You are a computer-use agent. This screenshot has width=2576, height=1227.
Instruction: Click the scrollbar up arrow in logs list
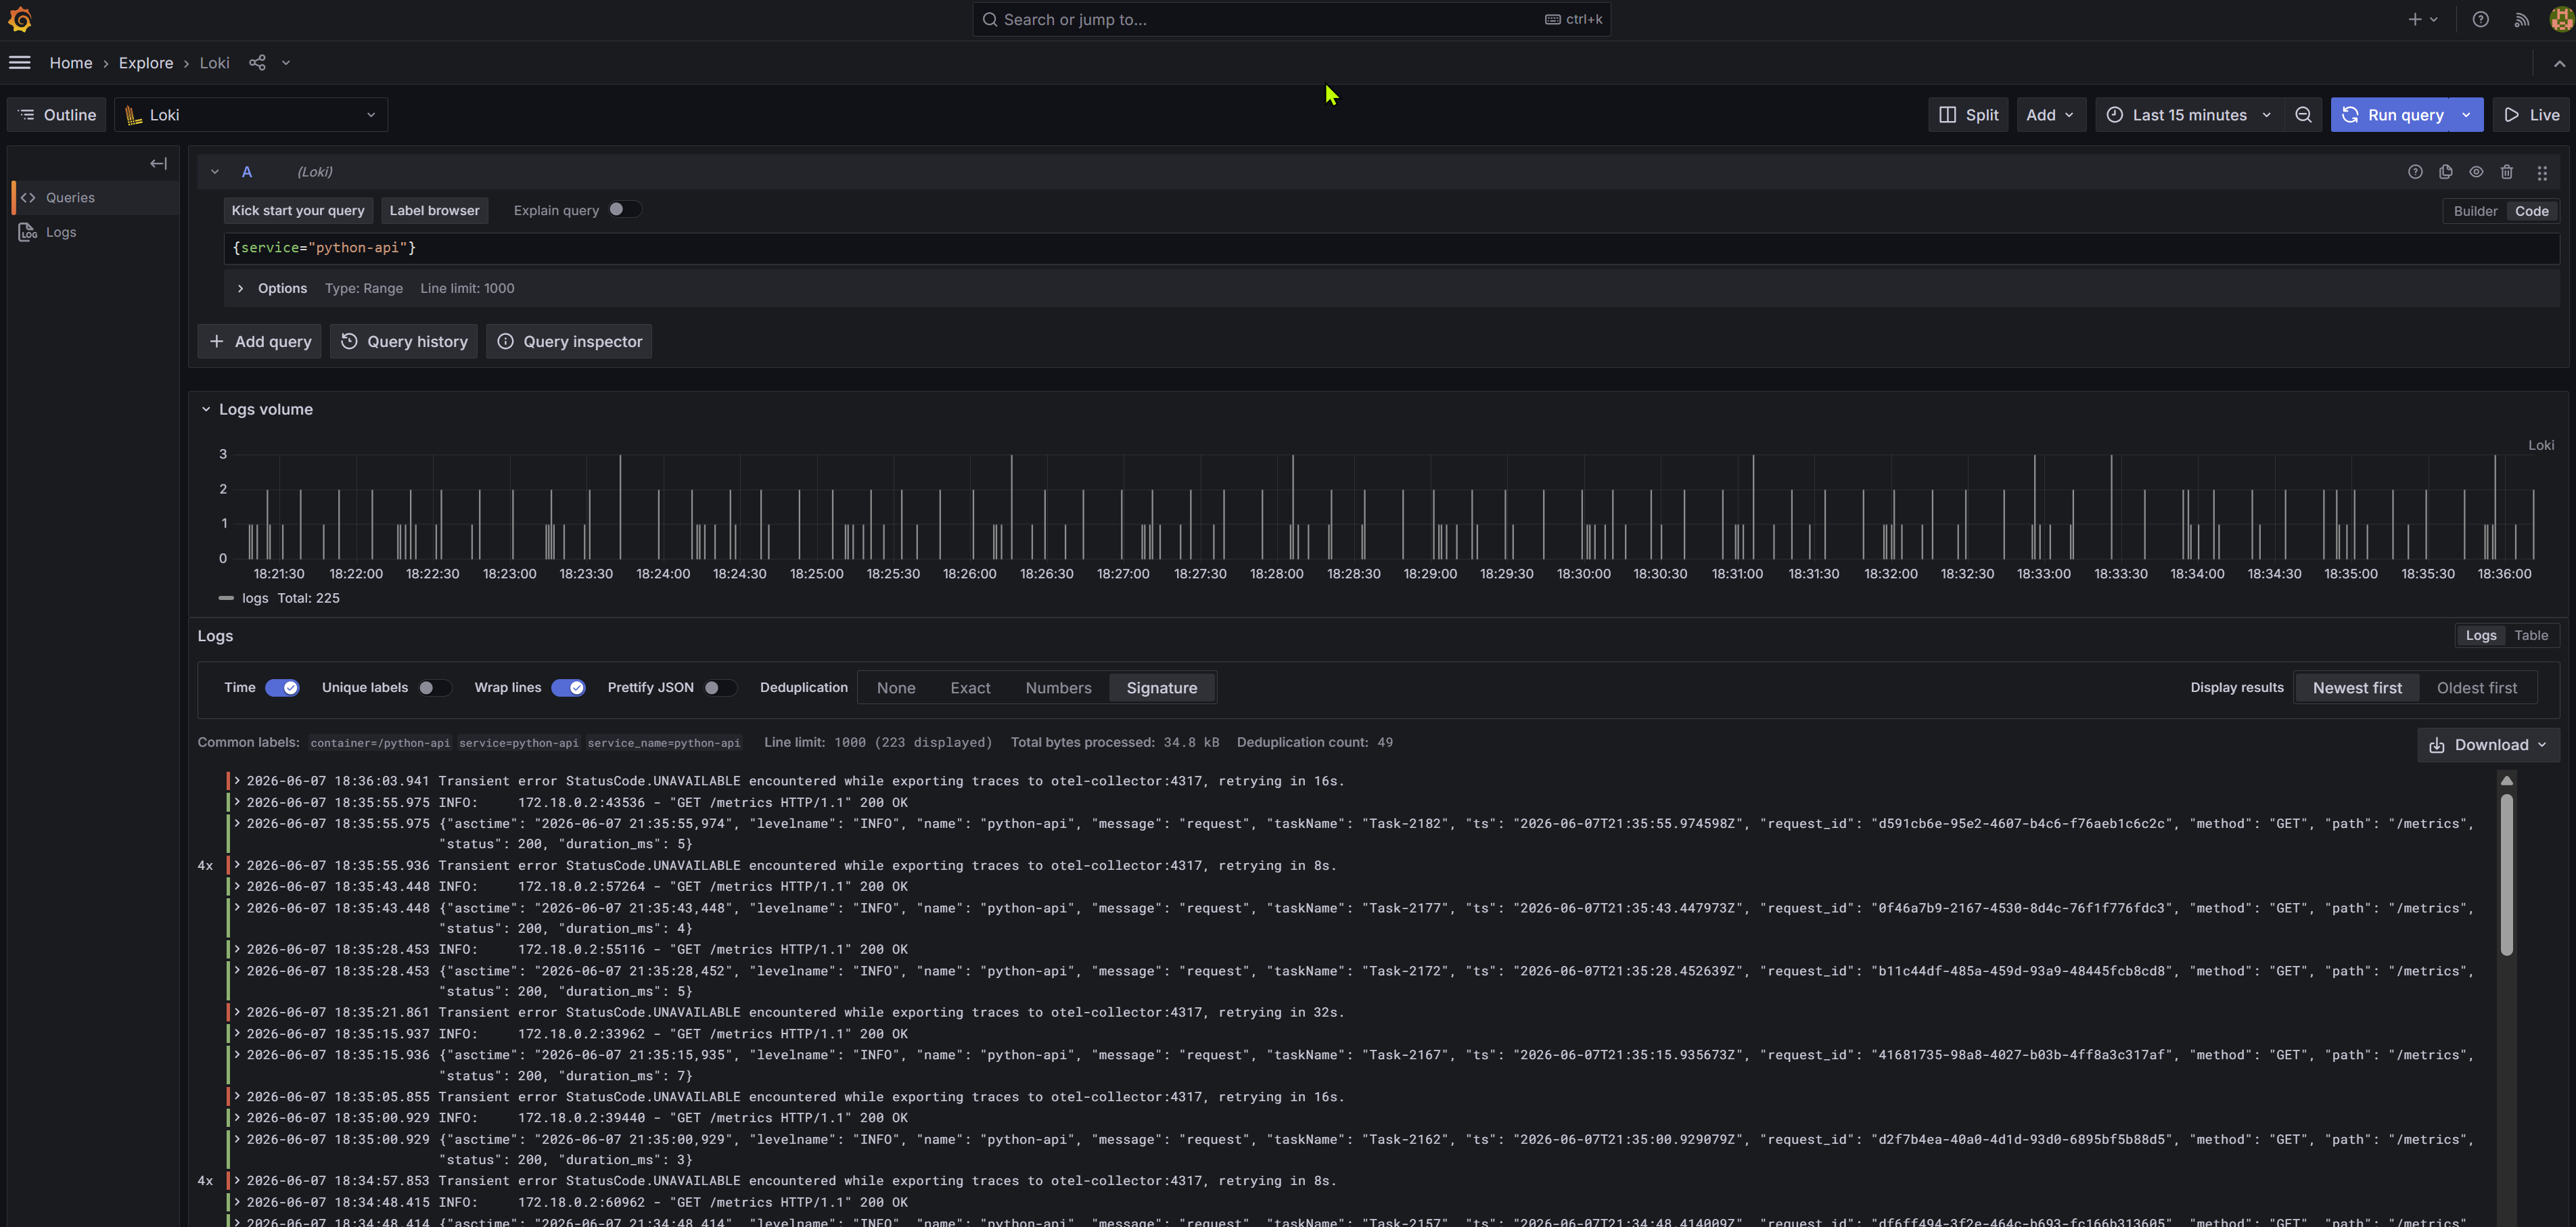pyautogui.click(x=2506, y=780)
